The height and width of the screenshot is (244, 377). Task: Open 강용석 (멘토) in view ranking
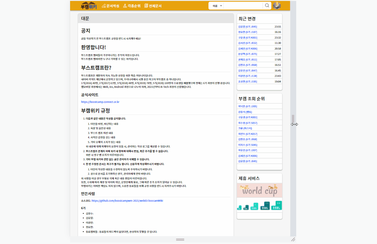pos(245,112)
